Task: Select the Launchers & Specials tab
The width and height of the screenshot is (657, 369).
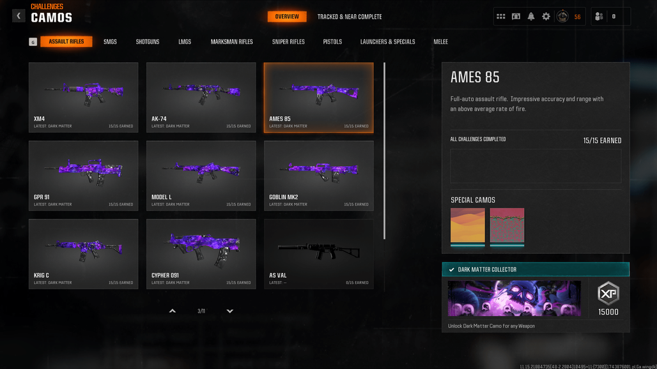Action: pyautogui.click(x=387, y=42)
